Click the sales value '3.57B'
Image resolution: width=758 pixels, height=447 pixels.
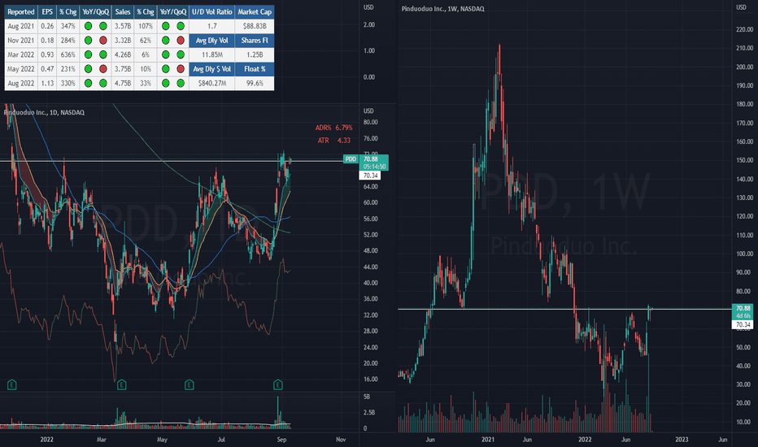[123, 26]
